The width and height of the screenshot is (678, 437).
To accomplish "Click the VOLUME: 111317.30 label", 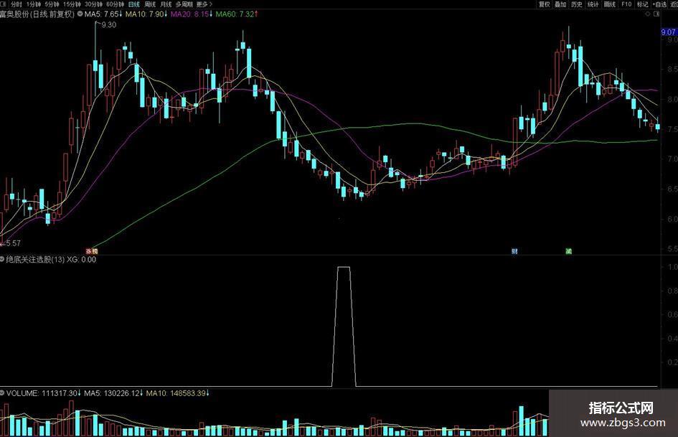I will [x=44, y=393].
